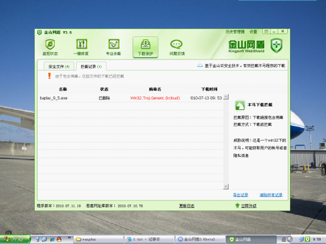The height and width of the screenshot is (244, 326).
Task: Click the 清除所有记录 clear records link
Action: pos(271,195)
